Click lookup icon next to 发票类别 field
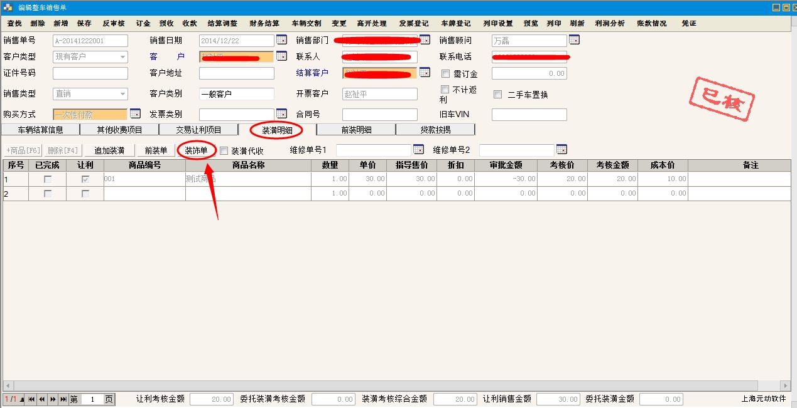 [x=281, y=114]
